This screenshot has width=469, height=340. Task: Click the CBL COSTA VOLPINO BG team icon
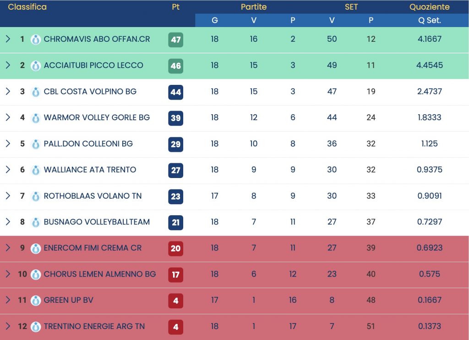(x=35, y=92)
